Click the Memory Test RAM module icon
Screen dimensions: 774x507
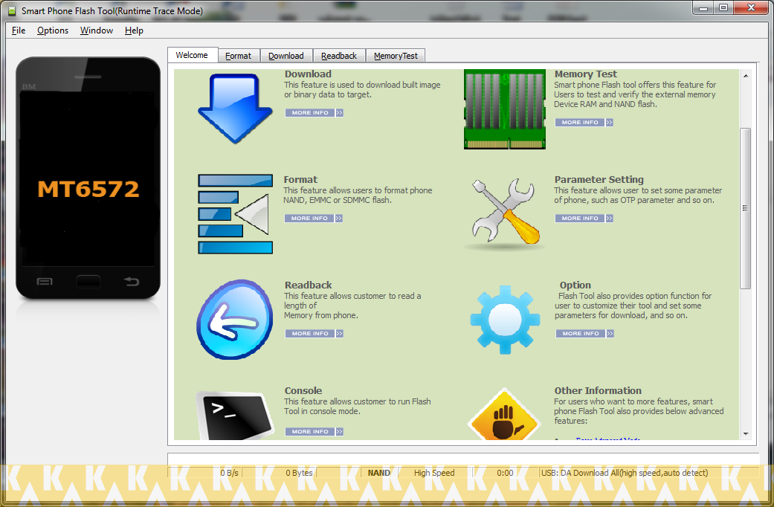point(505,109)
